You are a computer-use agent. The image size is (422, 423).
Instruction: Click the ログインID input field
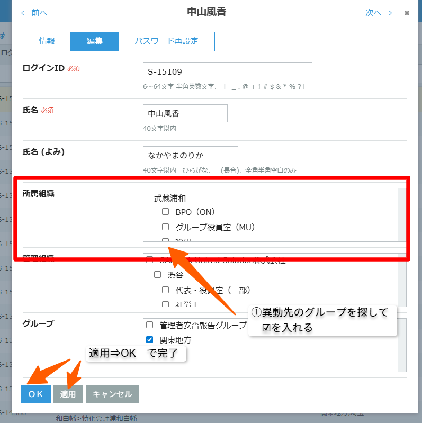[227, 71]
